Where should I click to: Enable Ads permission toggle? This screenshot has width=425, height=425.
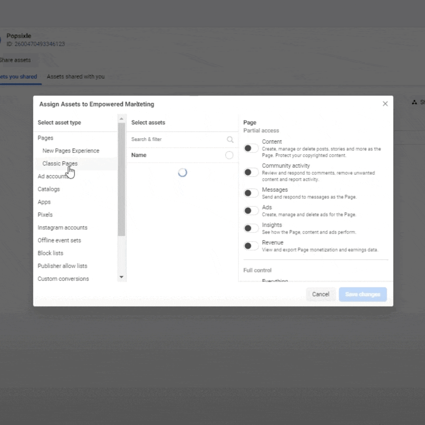coord(251,211)
